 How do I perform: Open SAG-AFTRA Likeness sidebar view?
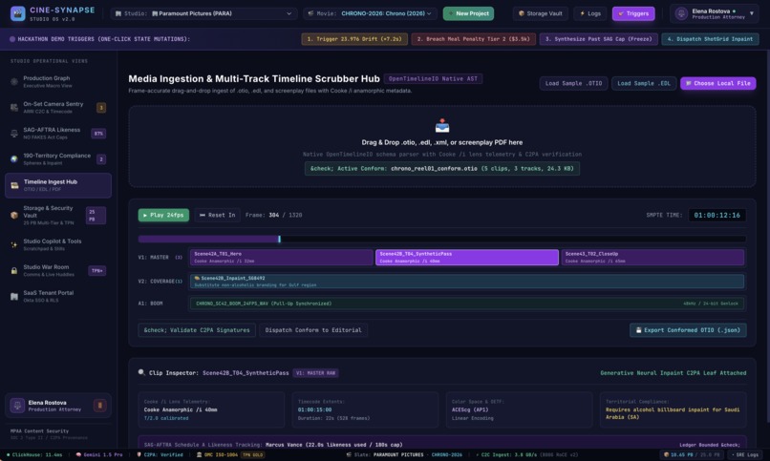[58, 134]
